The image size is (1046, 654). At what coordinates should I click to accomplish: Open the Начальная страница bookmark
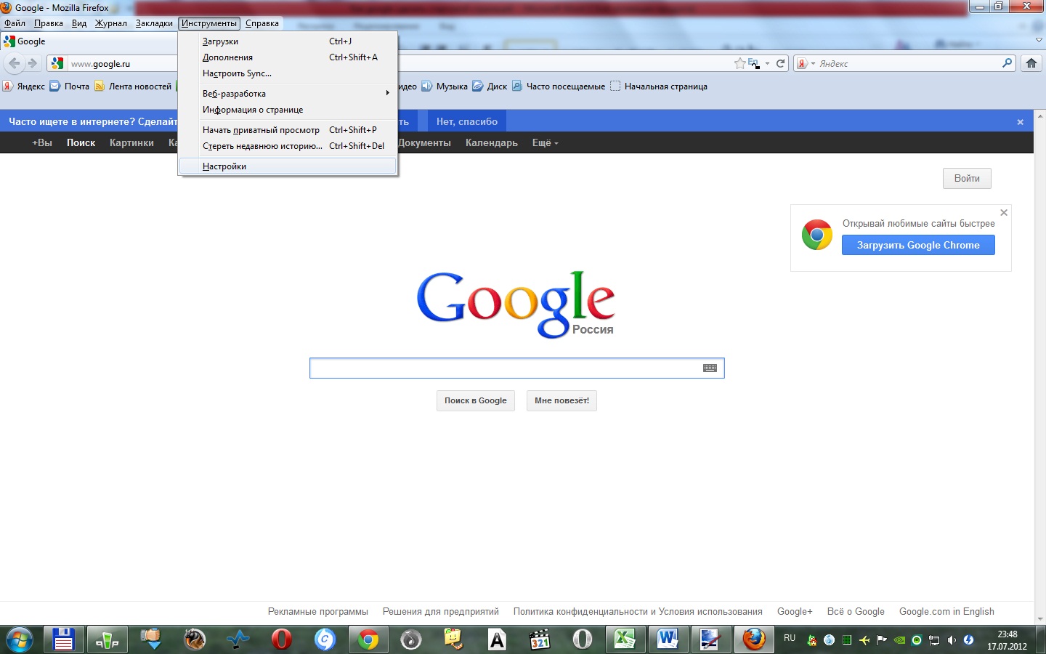659,86
